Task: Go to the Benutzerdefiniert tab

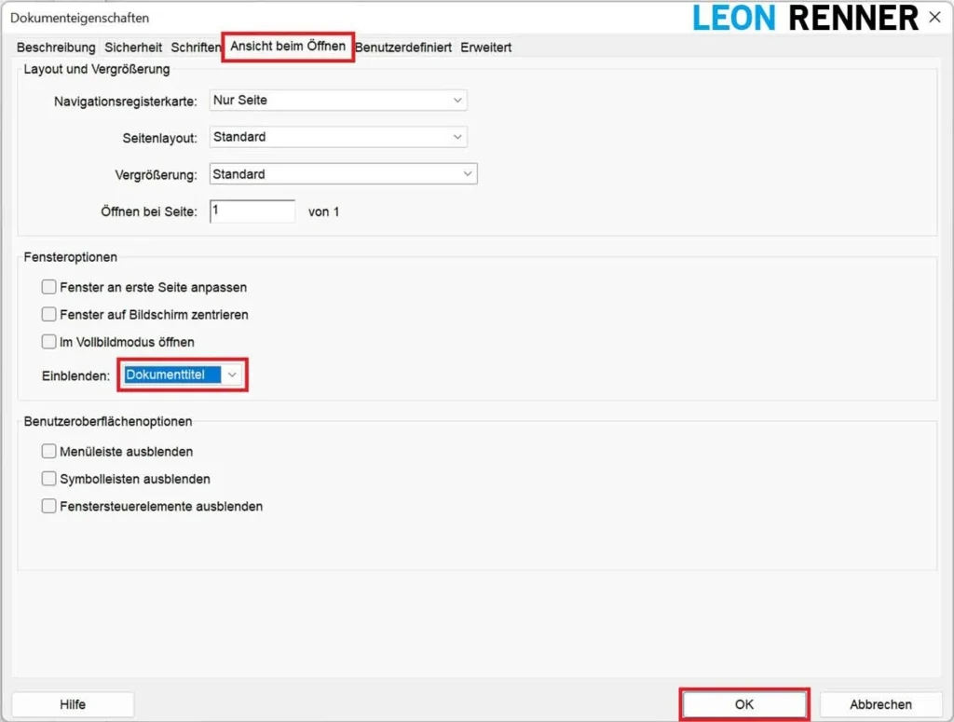Action: pyautogui.click(x=403, y=48)
